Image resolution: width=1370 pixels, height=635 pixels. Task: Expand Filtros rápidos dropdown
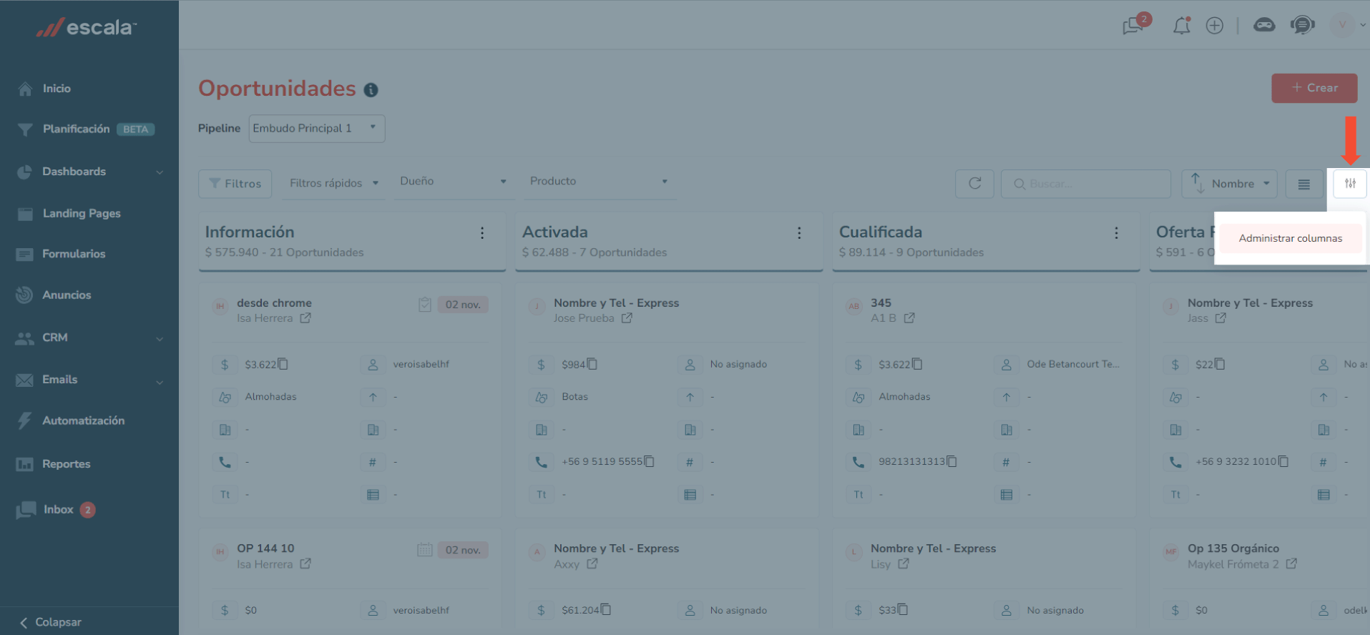333,183
